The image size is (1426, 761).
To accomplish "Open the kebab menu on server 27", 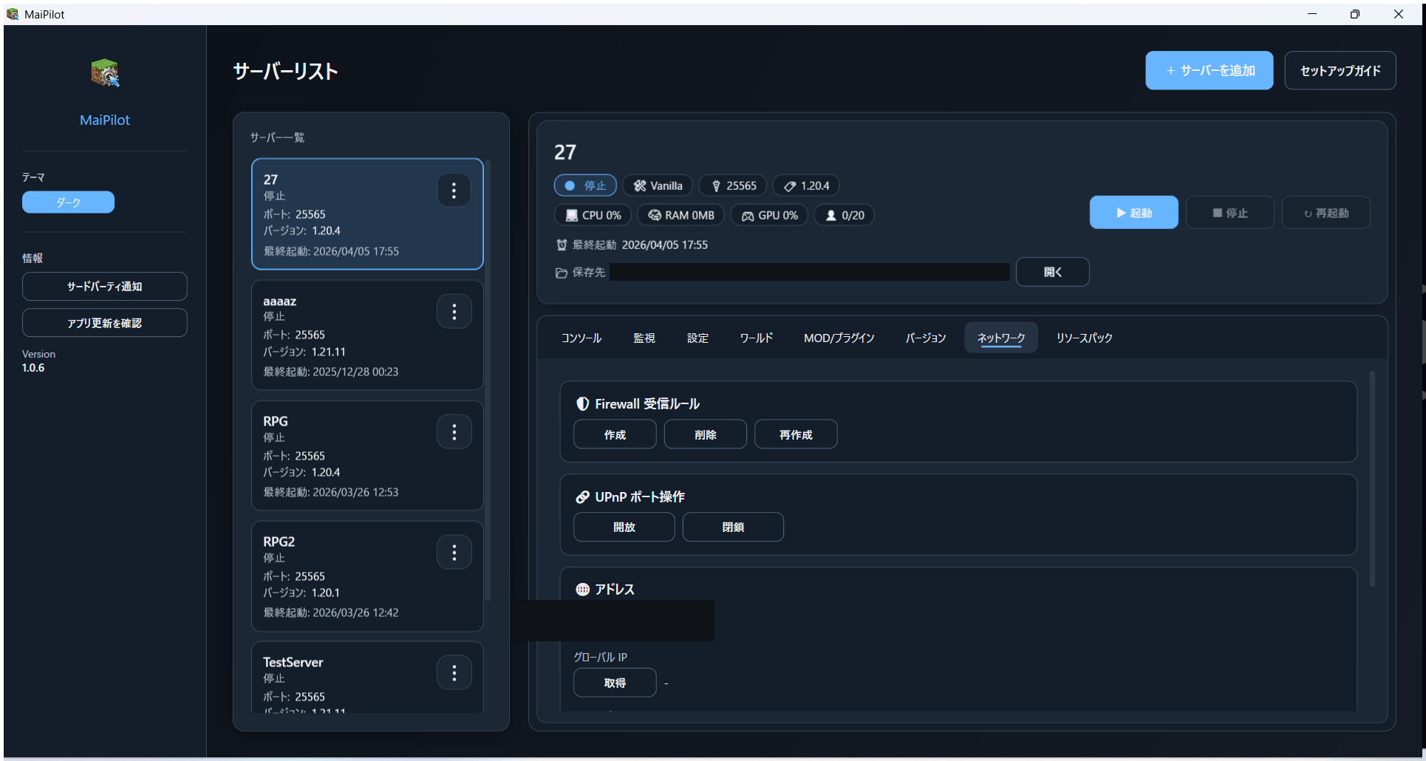I will (x=454, y=190).
